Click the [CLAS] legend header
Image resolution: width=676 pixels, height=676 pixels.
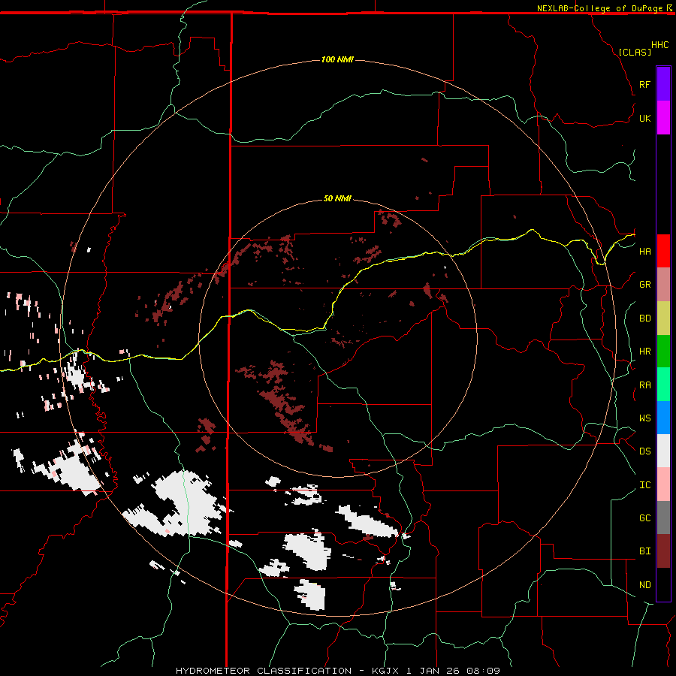635,52
